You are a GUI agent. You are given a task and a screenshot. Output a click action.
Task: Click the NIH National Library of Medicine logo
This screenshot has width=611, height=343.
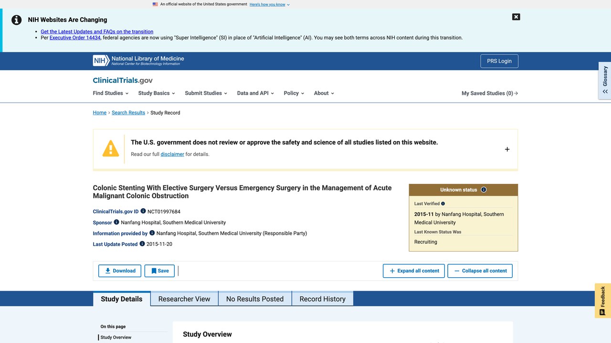[x=138, y=61]
